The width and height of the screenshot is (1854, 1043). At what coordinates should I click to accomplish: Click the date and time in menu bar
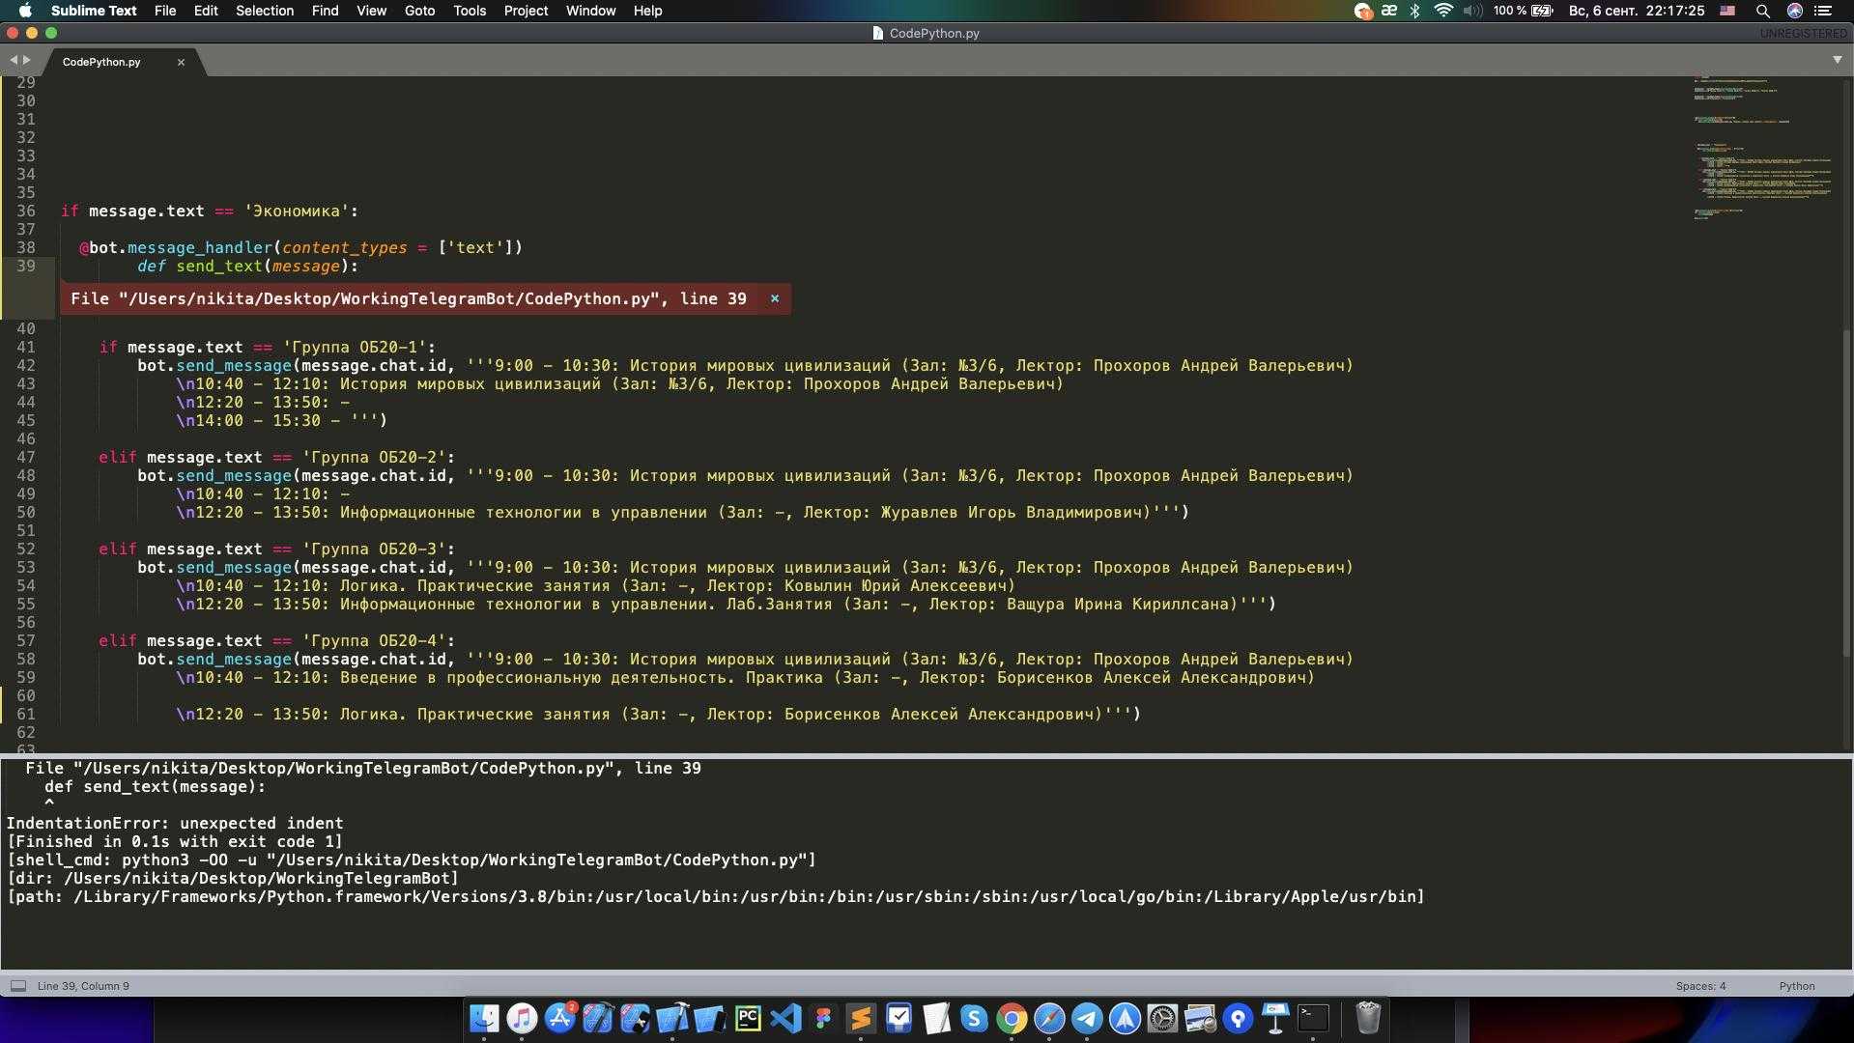pos(1636,11)
